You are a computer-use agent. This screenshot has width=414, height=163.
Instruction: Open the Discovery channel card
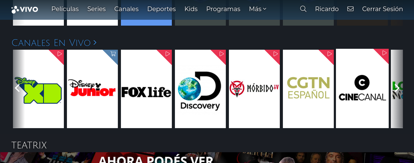click(200, 89)
